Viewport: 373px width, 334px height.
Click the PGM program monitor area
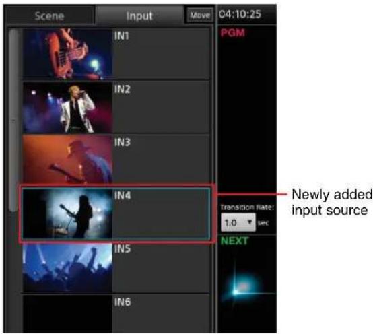[x=247, y=114]
